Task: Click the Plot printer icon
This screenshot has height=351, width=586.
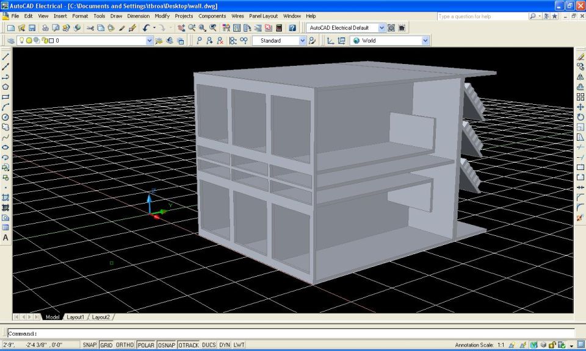Action: click(x=45, y=28)
